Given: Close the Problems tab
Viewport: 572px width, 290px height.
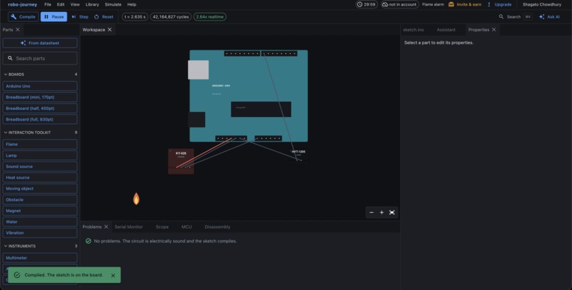Looking at the screenshot, I should coord(106,227).
